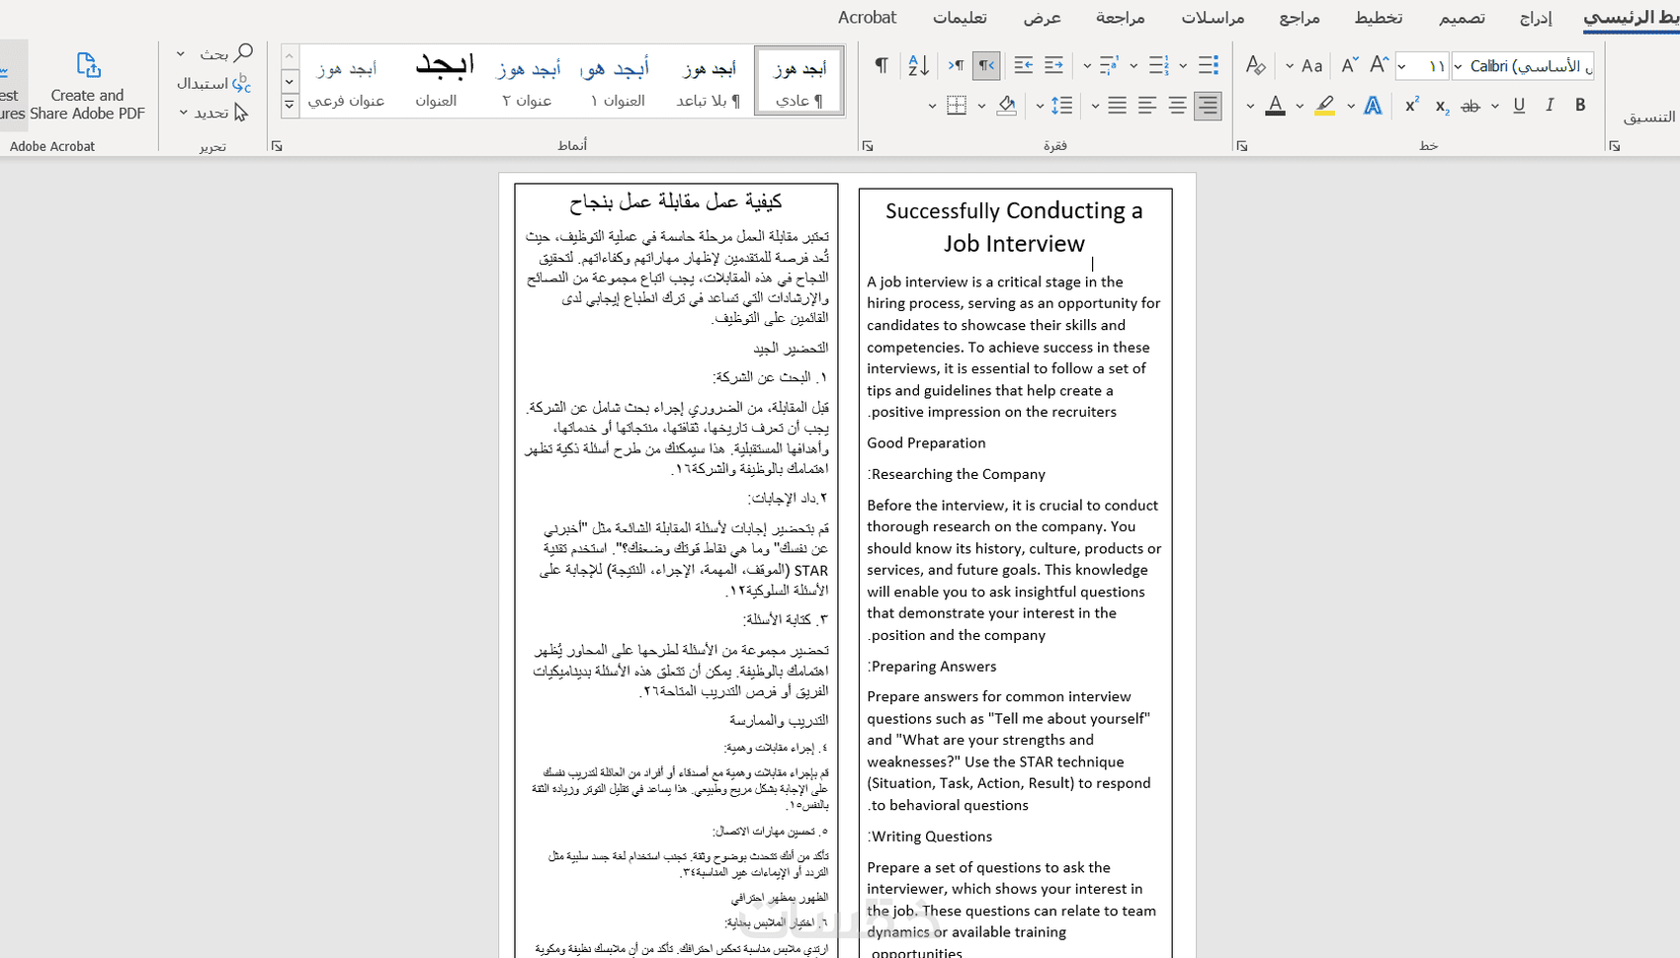
Task: Apply a multilevel list
Action: [1109, 66]
